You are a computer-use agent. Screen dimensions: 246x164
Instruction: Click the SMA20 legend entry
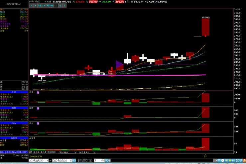point(14,14)
